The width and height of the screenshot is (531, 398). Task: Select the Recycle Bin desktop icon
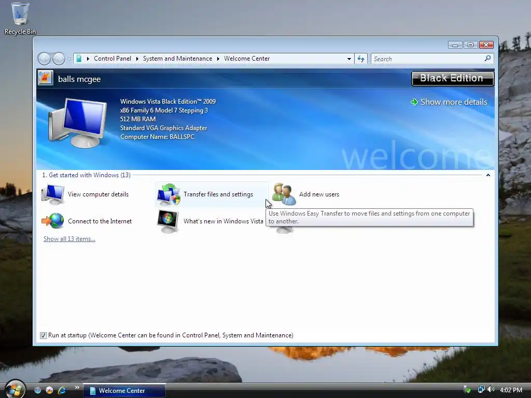click(20, 19)
